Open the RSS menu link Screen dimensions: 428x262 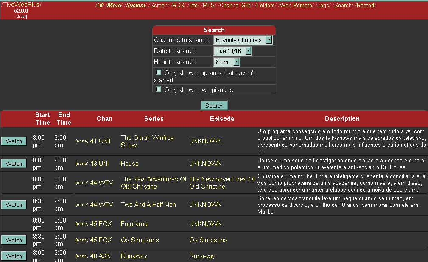coord(178,6)
